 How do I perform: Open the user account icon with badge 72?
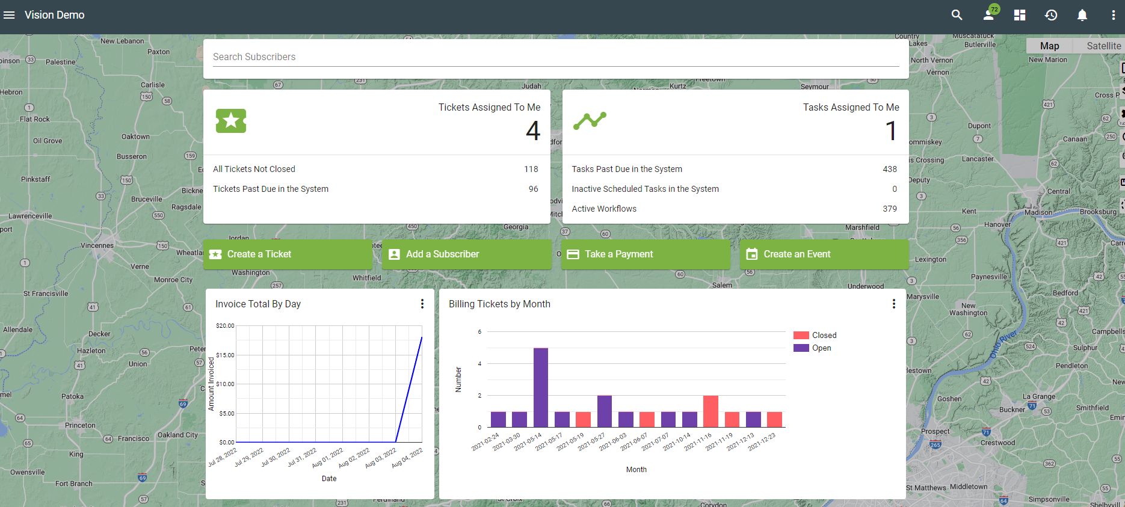[x=989, y=14]
